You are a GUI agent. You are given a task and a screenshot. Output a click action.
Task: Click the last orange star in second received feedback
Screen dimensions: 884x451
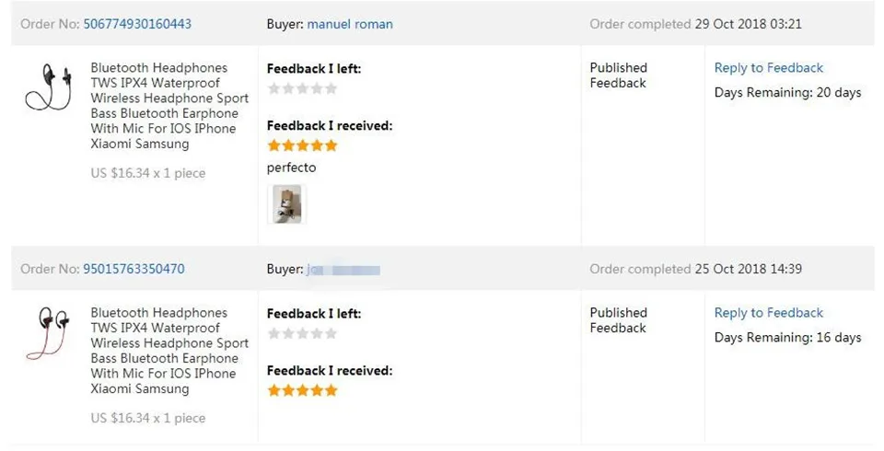click(331, 390)
